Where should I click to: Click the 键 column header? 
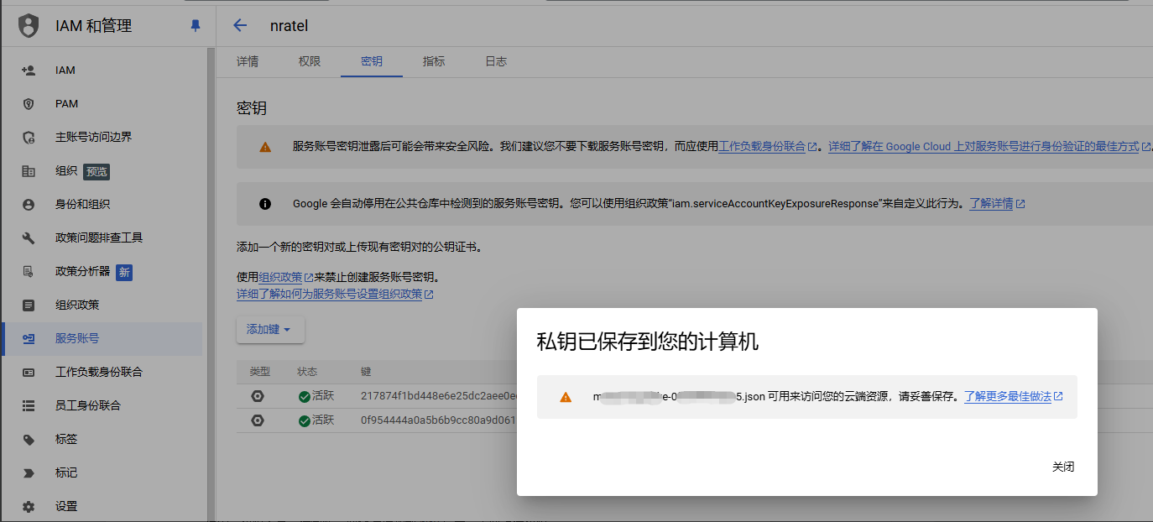coord(366,372)
